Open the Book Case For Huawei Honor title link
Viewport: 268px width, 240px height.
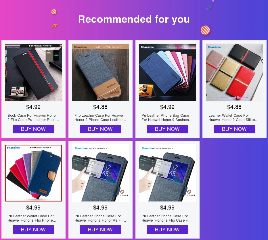[33, 118]
